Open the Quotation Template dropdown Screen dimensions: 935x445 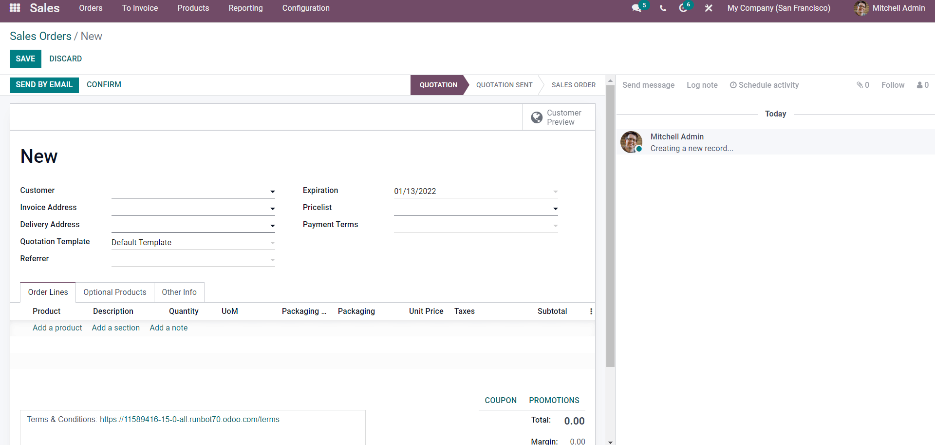click(x=273, y=243)
